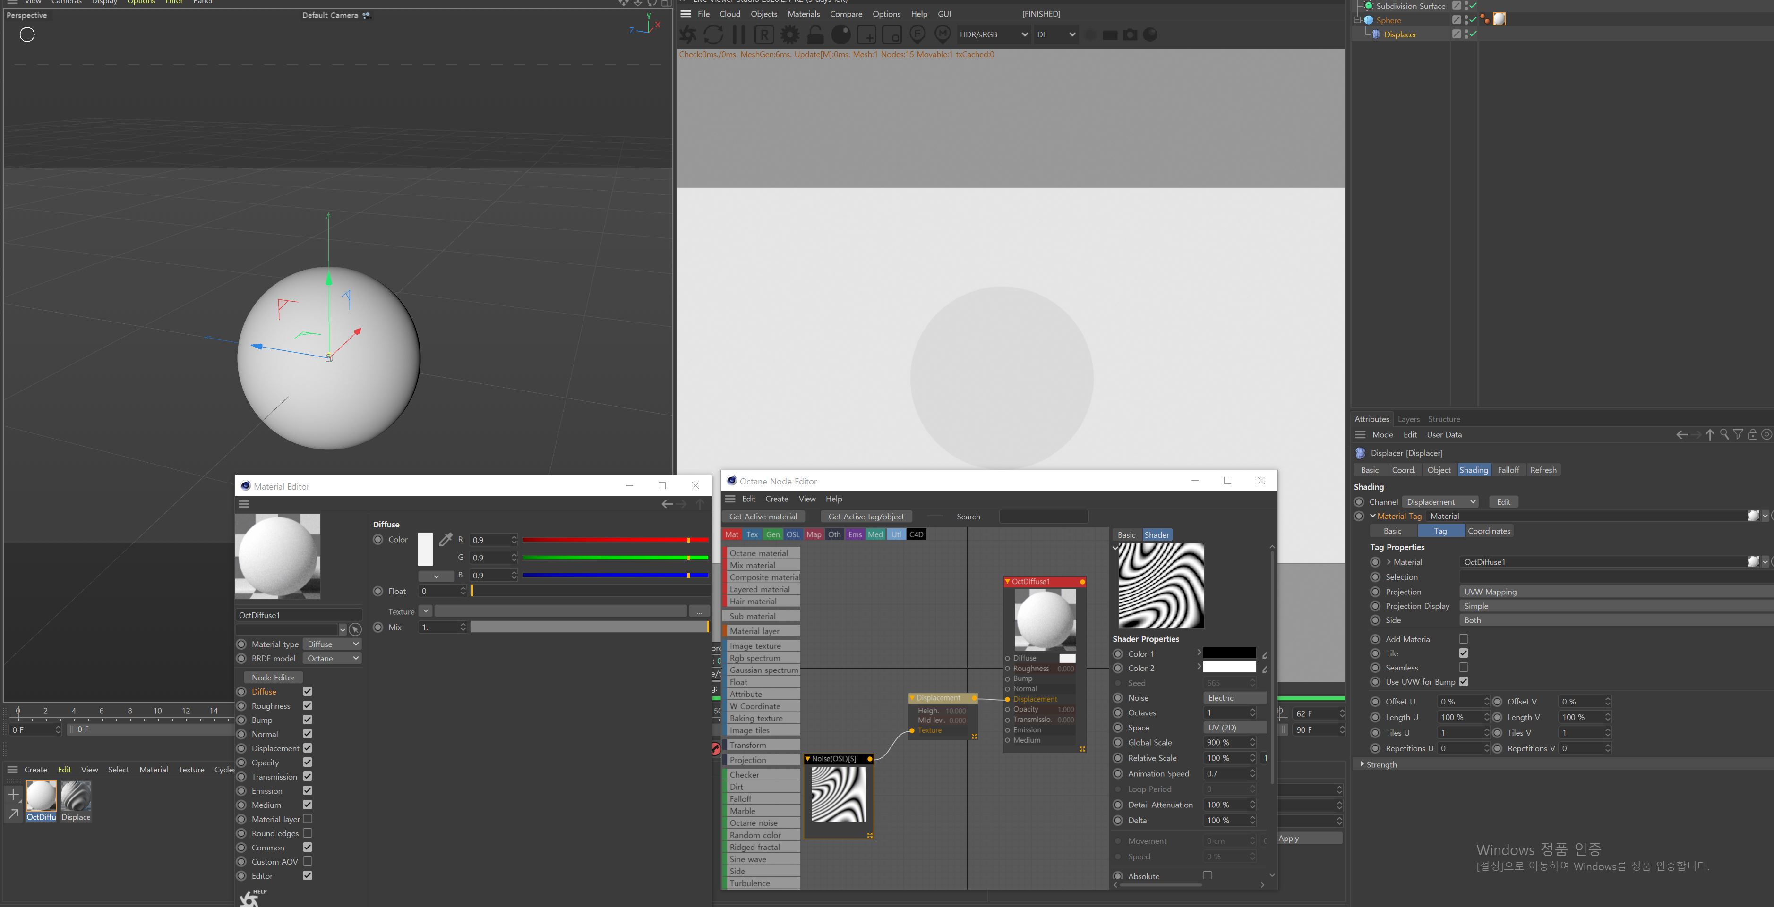The image size is (1774, 907).
Task: Click the up arrow in Attributes panel
Action: click(1710, 434)
